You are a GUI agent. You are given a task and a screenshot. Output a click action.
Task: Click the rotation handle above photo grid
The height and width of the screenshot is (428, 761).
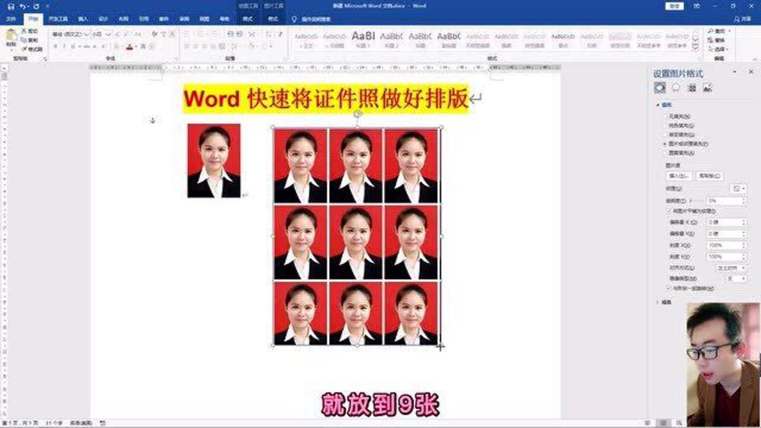pos(357,114)
